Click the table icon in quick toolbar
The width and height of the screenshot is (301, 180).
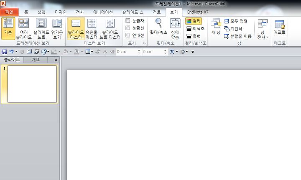(88, 52)
